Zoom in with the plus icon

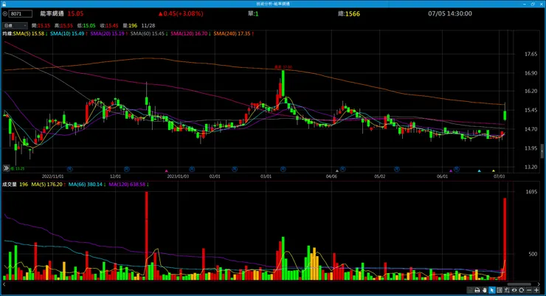point(536,290)
